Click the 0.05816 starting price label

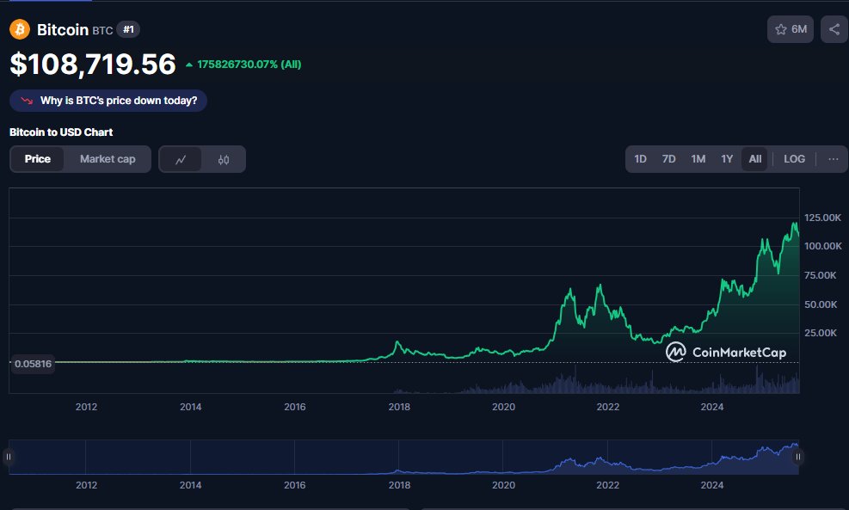(33, 364)
